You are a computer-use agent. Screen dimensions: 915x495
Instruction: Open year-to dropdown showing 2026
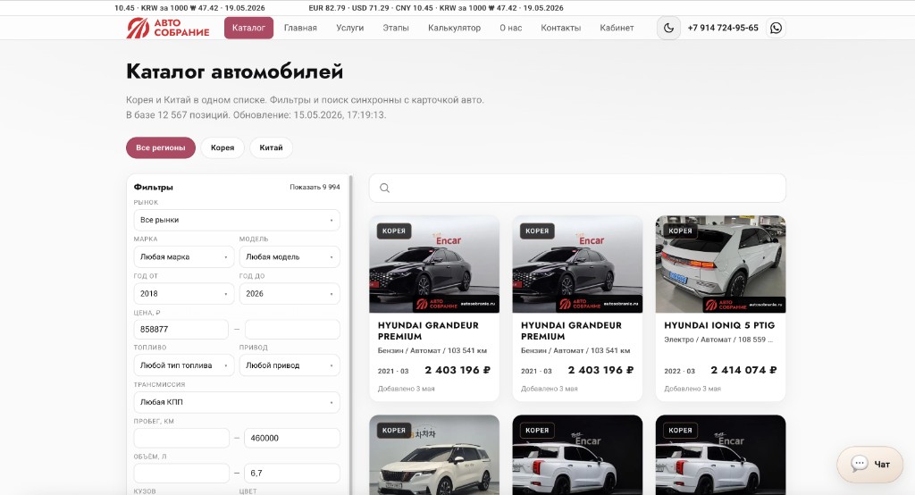[x=290, y=294]
